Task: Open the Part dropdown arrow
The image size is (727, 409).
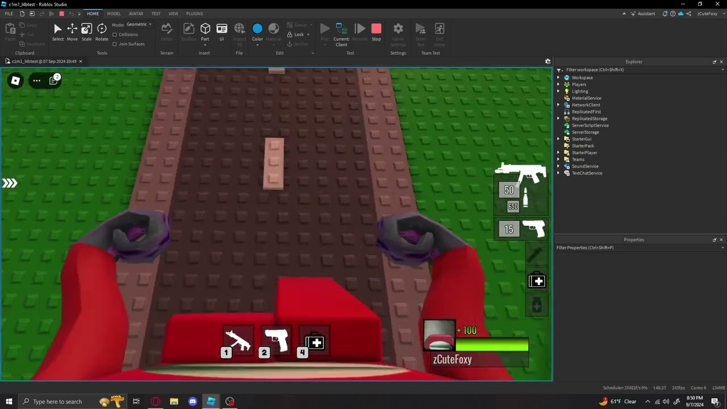Action: [x=205, y=45]
